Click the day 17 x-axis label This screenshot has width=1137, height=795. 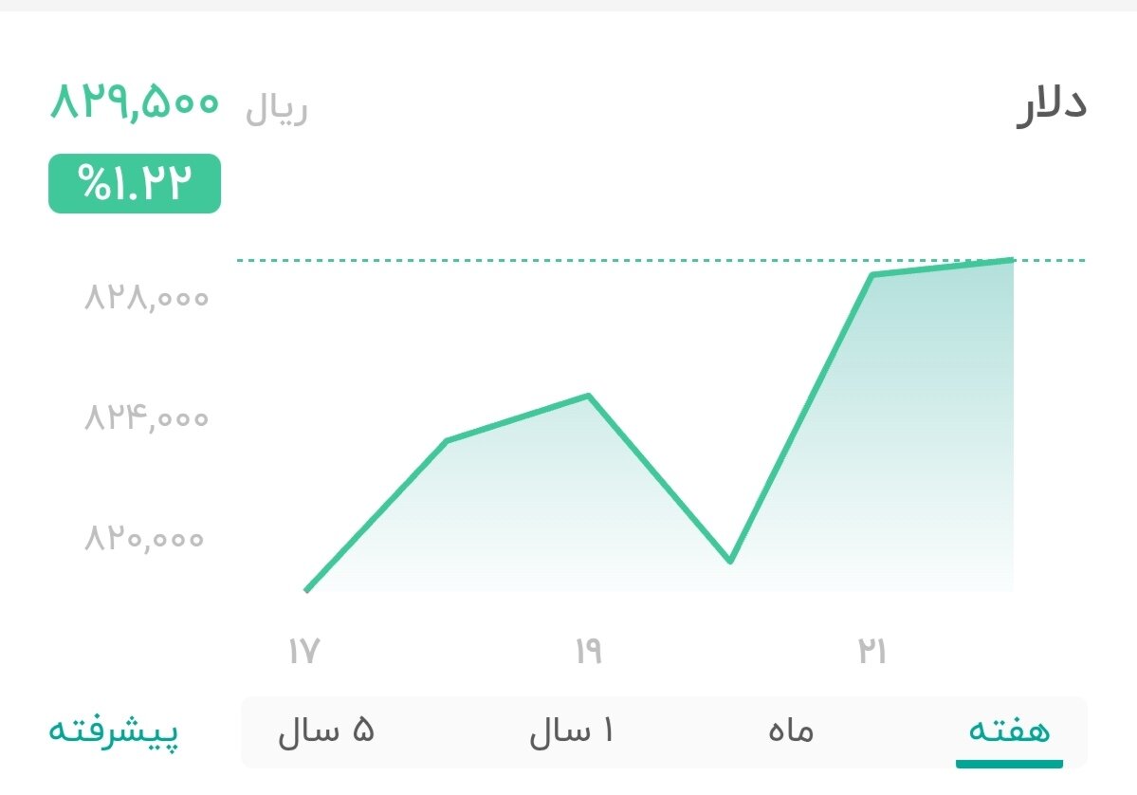pos(304,651)
